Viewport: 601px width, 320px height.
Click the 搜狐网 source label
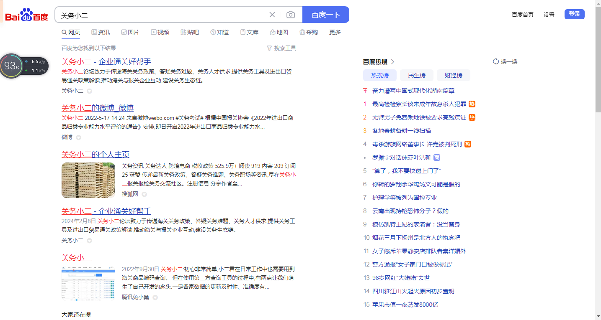click(x=130, y=194)
